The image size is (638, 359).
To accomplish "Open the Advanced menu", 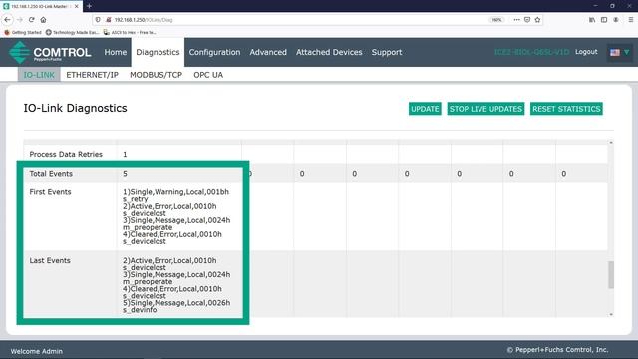I will click(268, 52).
